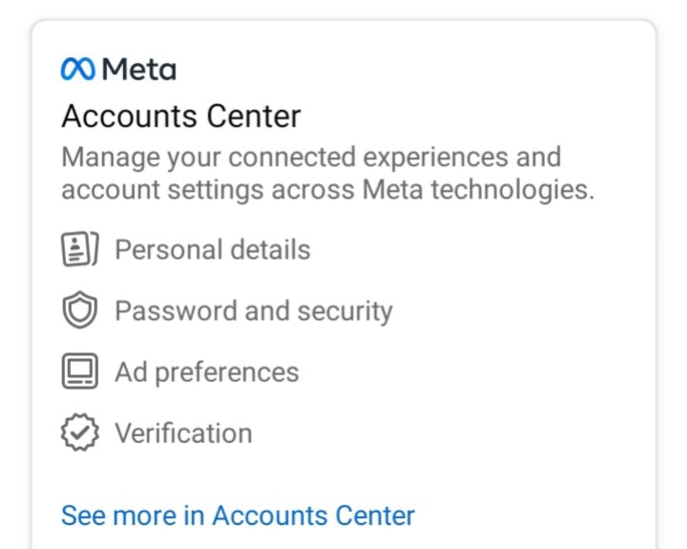Click the Meta wordmark text

139,70
